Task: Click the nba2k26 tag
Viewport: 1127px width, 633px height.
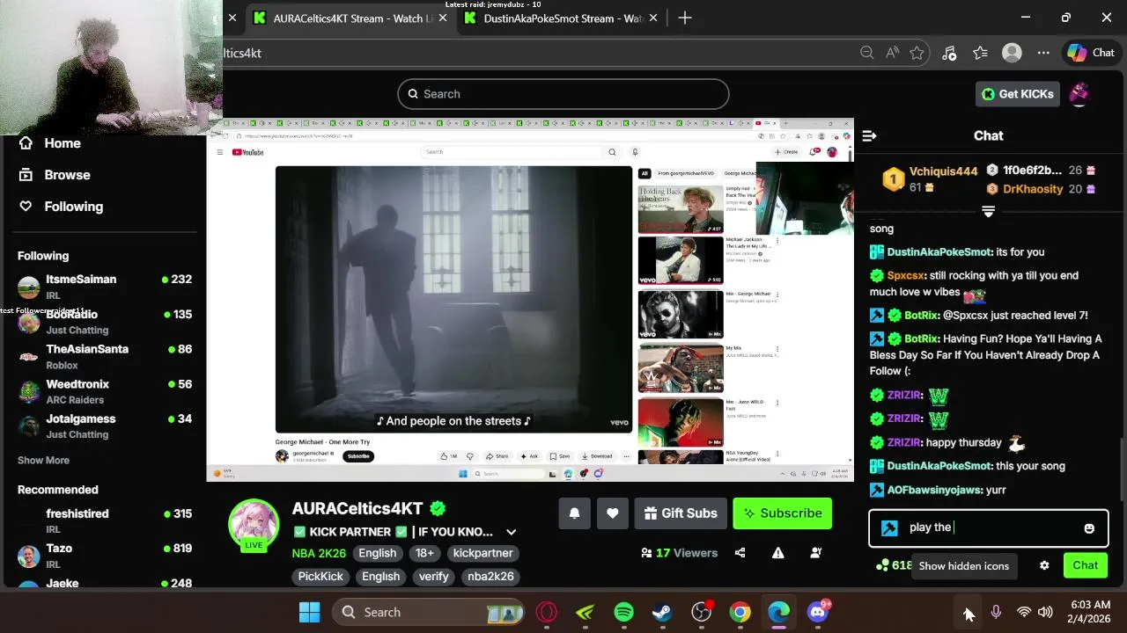Action: pyautogui.click(x=490, y=577)
